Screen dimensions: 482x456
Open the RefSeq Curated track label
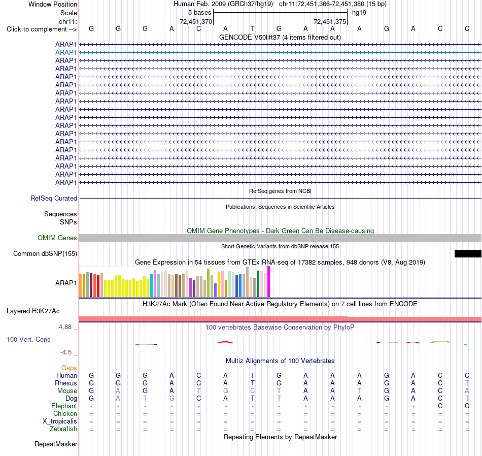tap(53, 198)
